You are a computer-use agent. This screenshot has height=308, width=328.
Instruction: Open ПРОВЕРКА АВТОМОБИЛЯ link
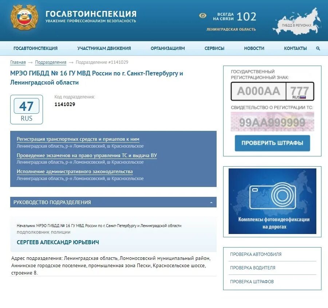[x=256, y=254]
